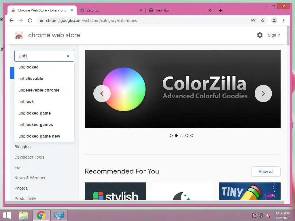Open Chrome's three-dot menu
The image size is (295, 221).
click(283, 20)
